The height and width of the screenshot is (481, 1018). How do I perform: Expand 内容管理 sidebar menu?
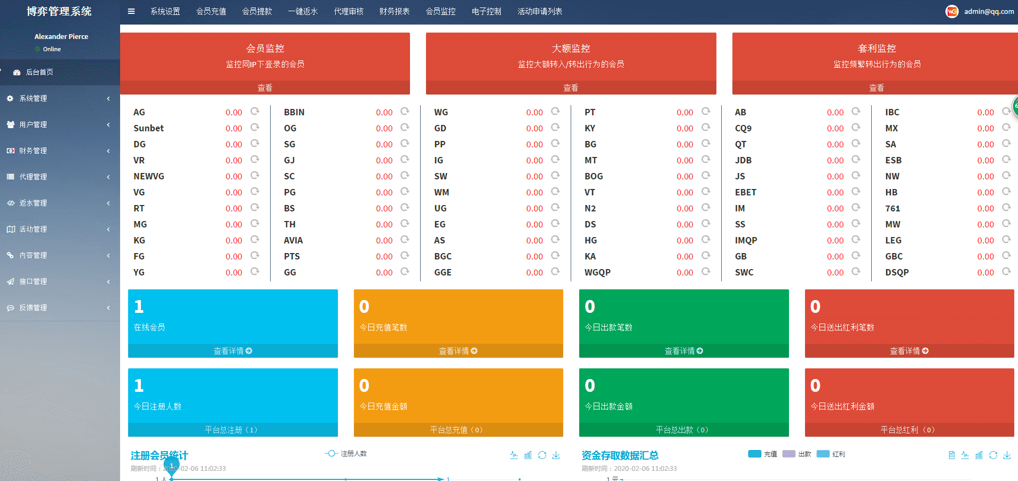[60, 255]
